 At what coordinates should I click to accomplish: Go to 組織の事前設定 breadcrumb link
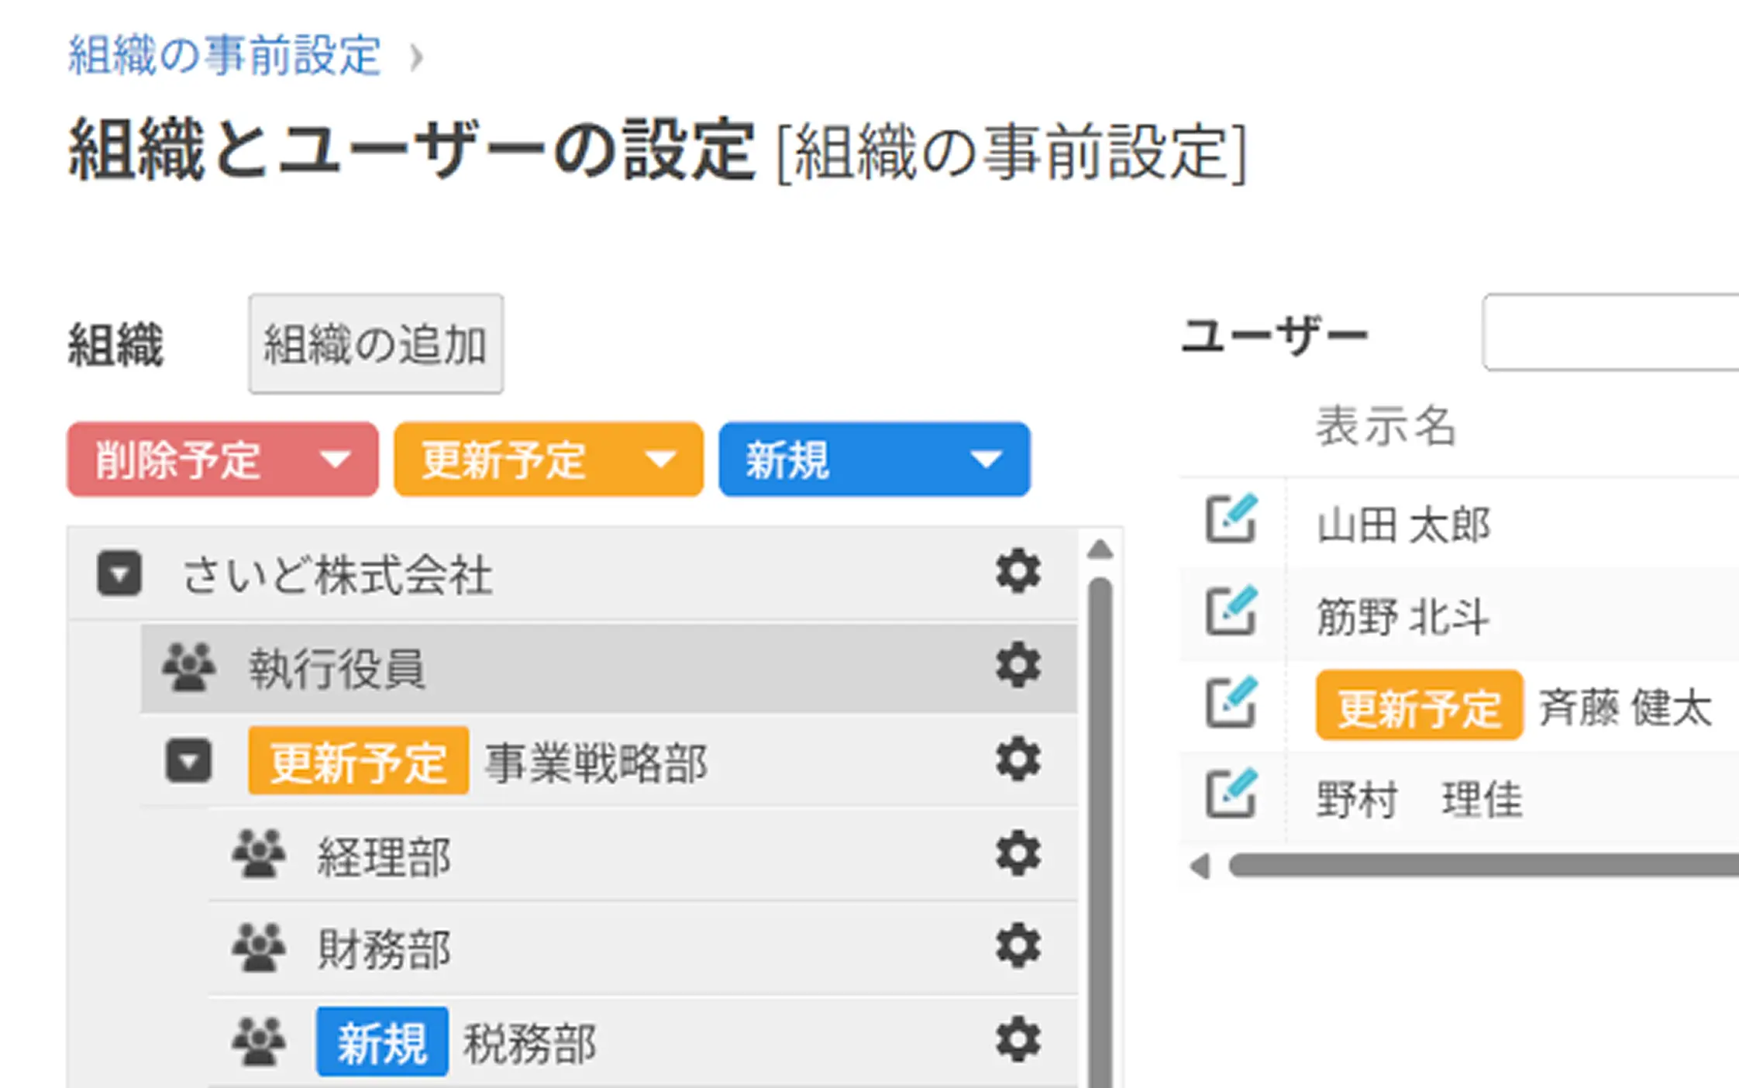click(225, 56)
